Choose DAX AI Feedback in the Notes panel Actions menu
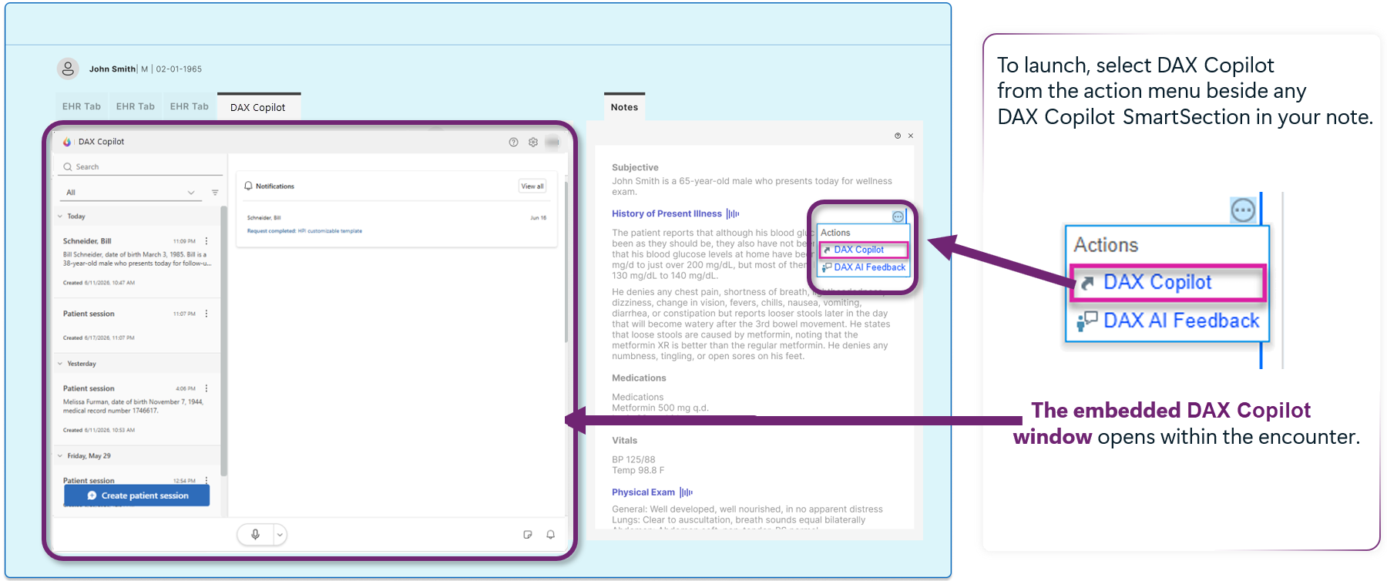This screenshot has width=1387, height=581. [x=864, y=267]
